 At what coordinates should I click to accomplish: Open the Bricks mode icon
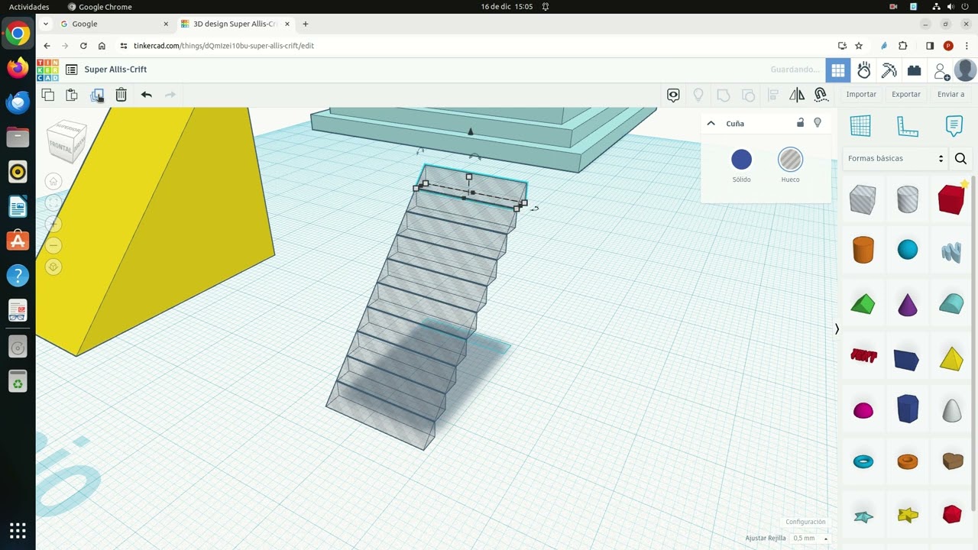914,70
